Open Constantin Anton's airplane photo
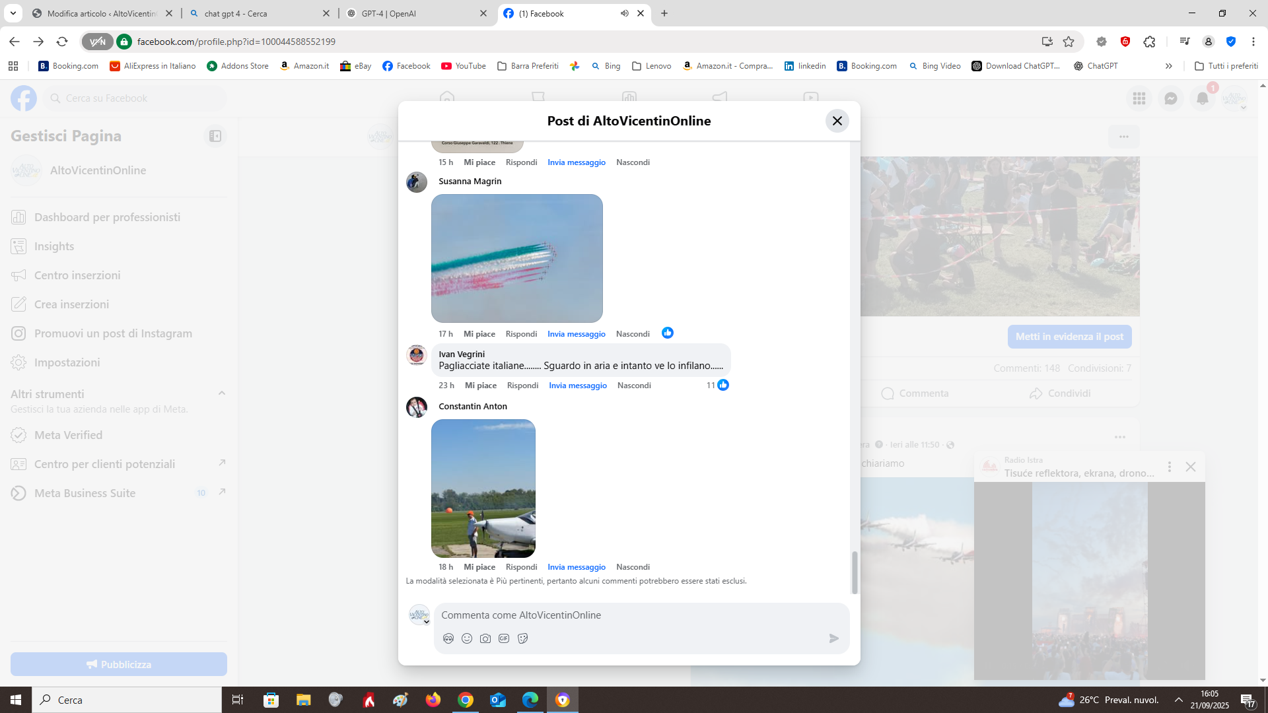The image size is (1268, 713). 483,489
